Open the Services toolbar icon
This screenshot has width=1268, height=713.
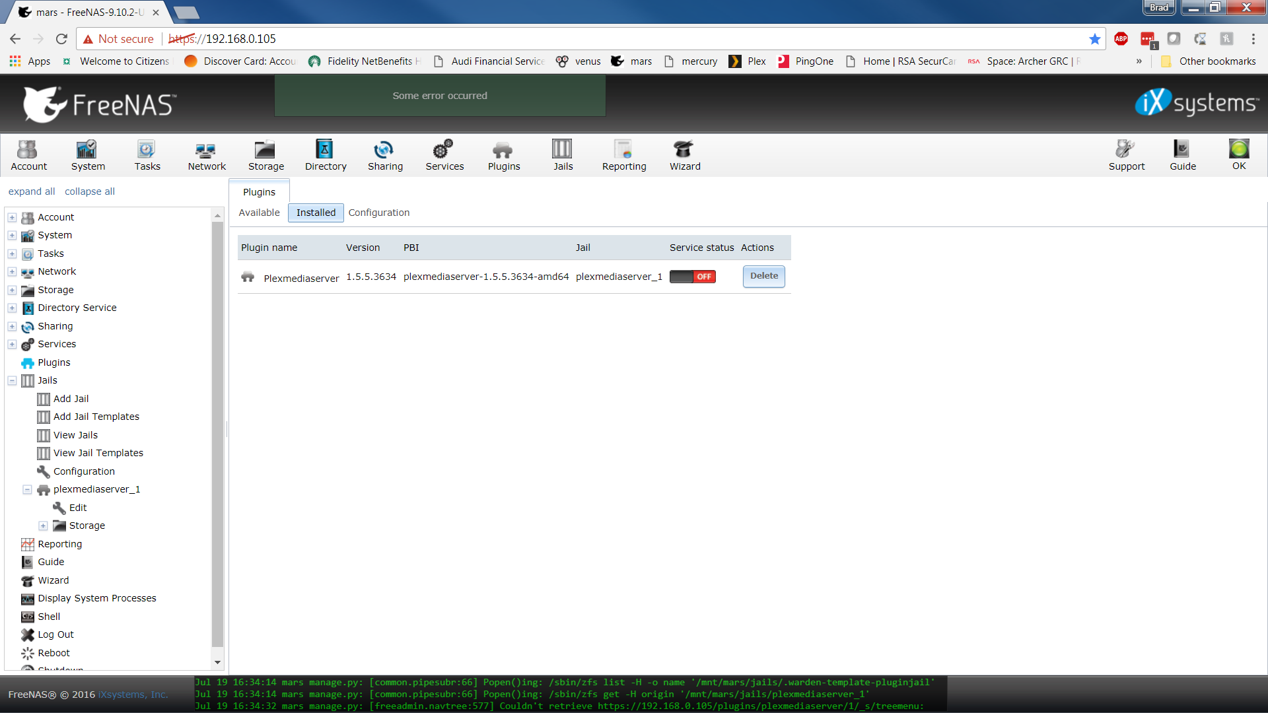pyautogui.click(x=444, y=156)
